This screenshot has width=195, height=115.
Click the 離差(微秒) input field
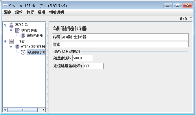click(82, 58)
